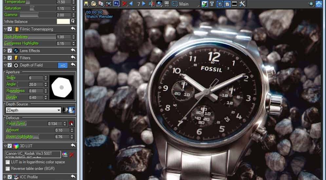The height and width of the screenshot is (180, 326).
Task: Send render to Photoshop via Ps icon
Action: 116,4
